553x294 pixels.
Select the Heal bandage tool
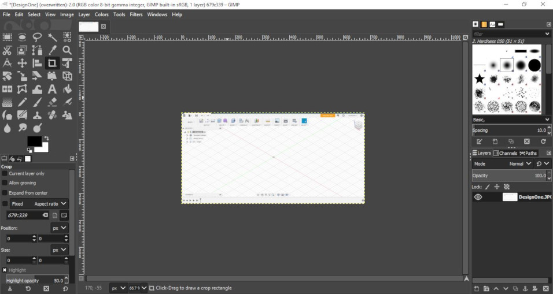click(52, 115)
